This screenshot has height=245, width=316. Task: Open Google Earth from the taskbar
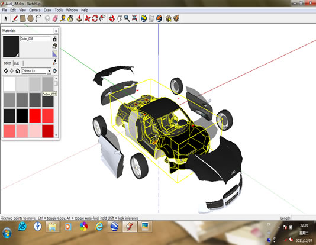[x=114, y=227]
